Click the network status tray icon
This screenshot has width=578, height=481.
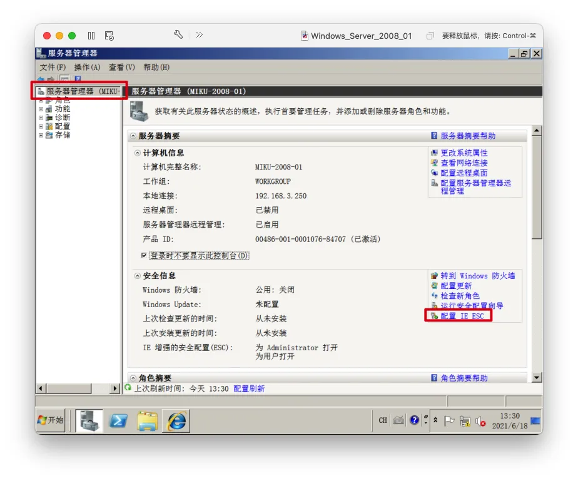click(465, 421)
